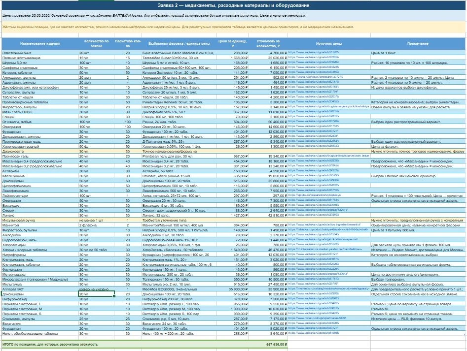Select the unit price '1 668,00 ₽'
467x351 pixels.
pos(232,58)
